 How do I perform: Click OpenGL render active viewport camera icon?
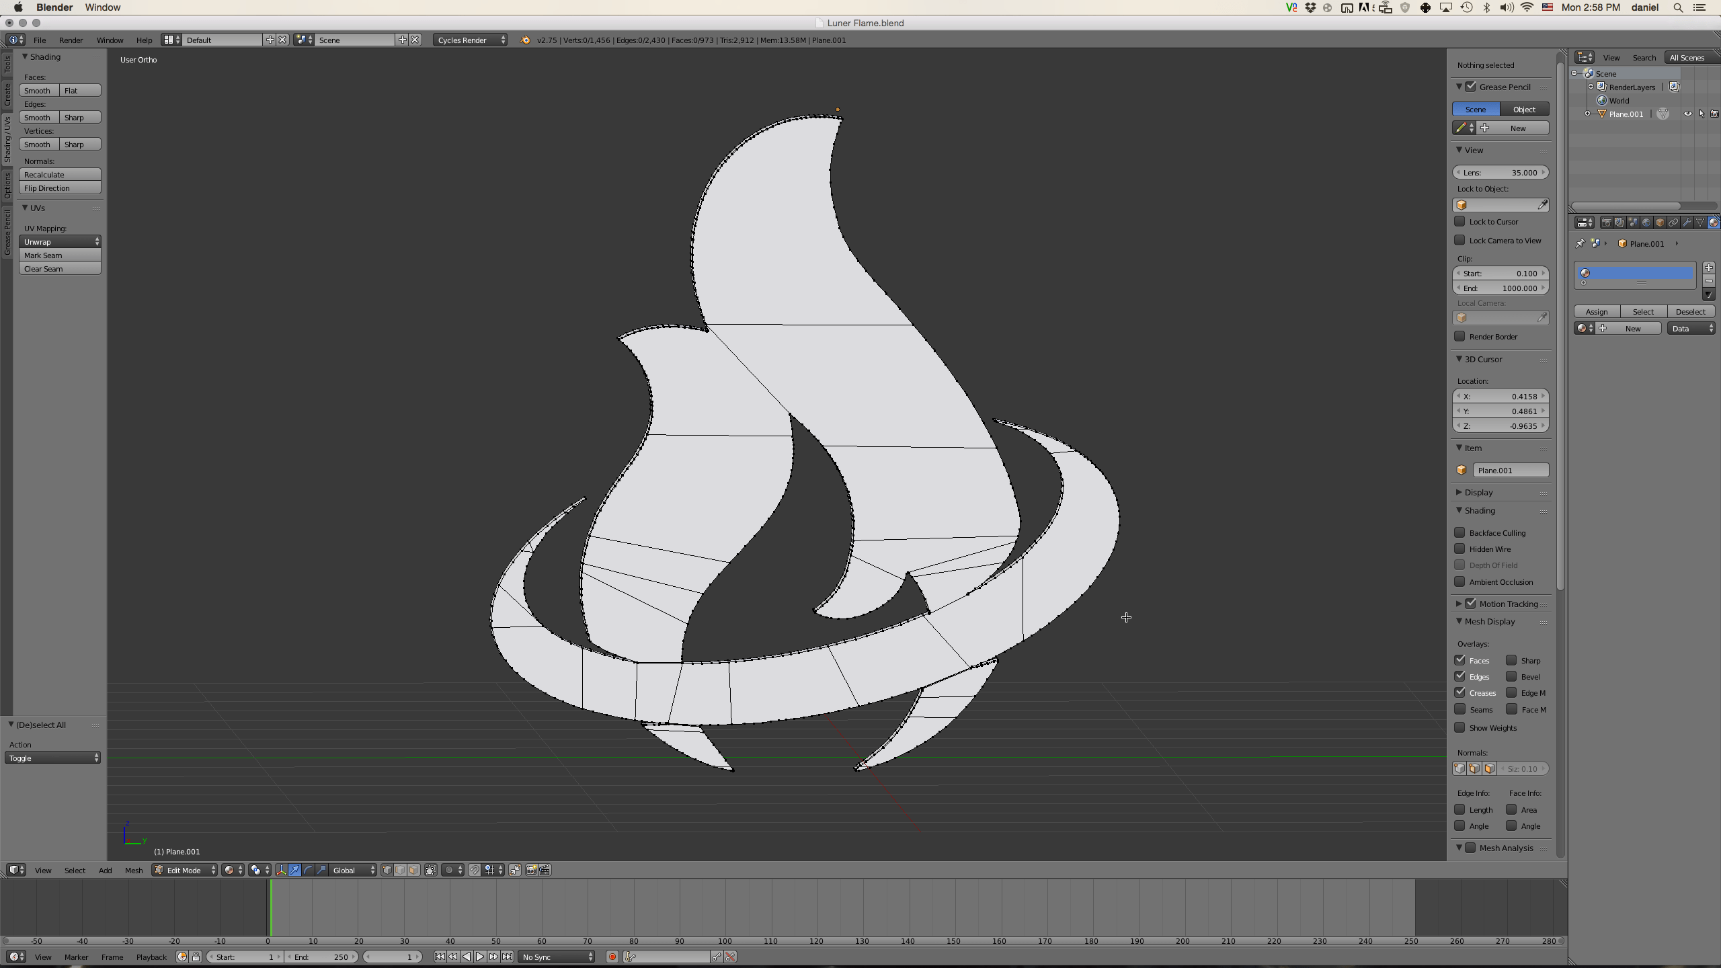pos(531,870)
